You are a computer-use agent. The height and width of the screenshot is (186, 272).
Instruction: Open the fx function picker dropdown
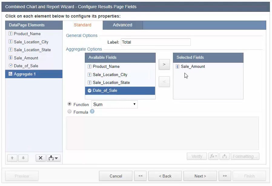[213, 156]
